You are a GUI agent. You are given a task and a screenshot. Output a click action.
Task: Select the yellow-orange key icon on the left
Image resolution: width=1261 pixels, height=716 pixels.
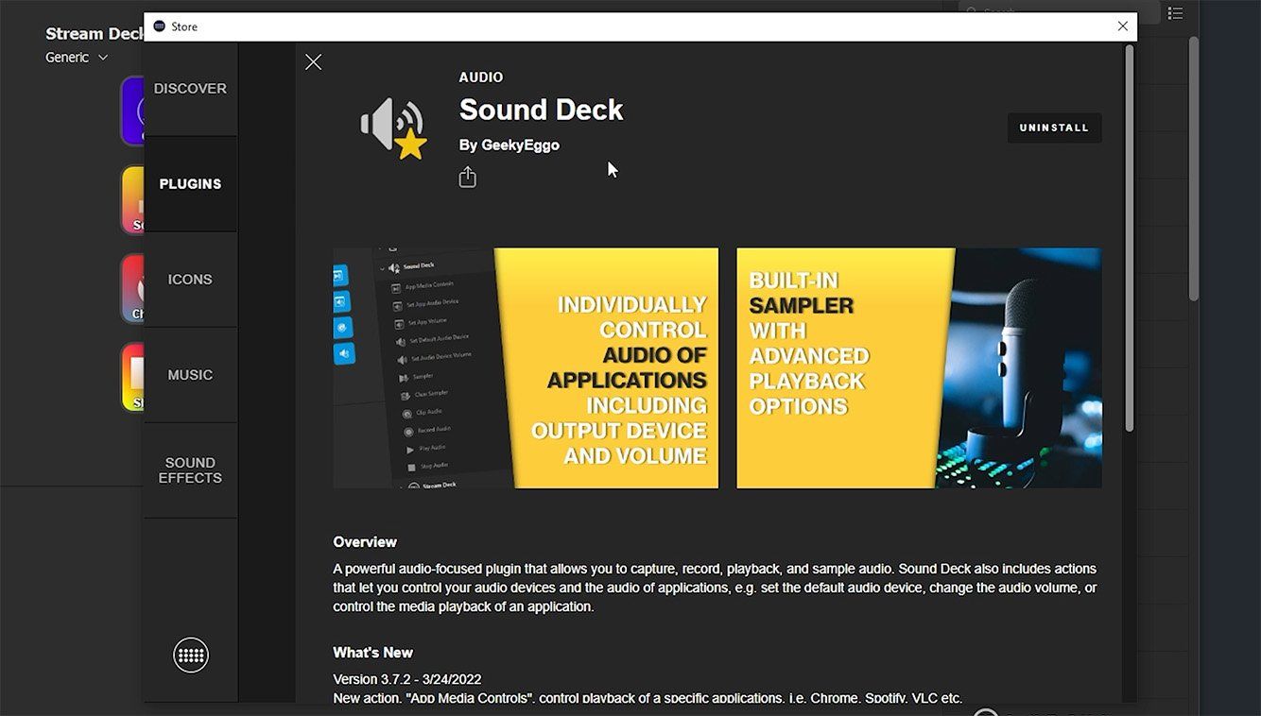(x=132, y=199)
